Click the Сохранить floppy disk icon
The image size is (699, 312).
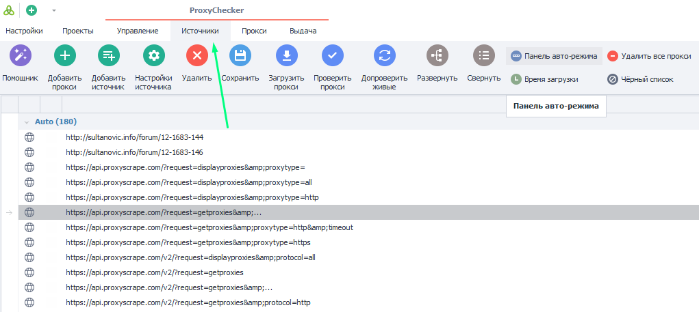pyautogui.click(x=240, y=56)
